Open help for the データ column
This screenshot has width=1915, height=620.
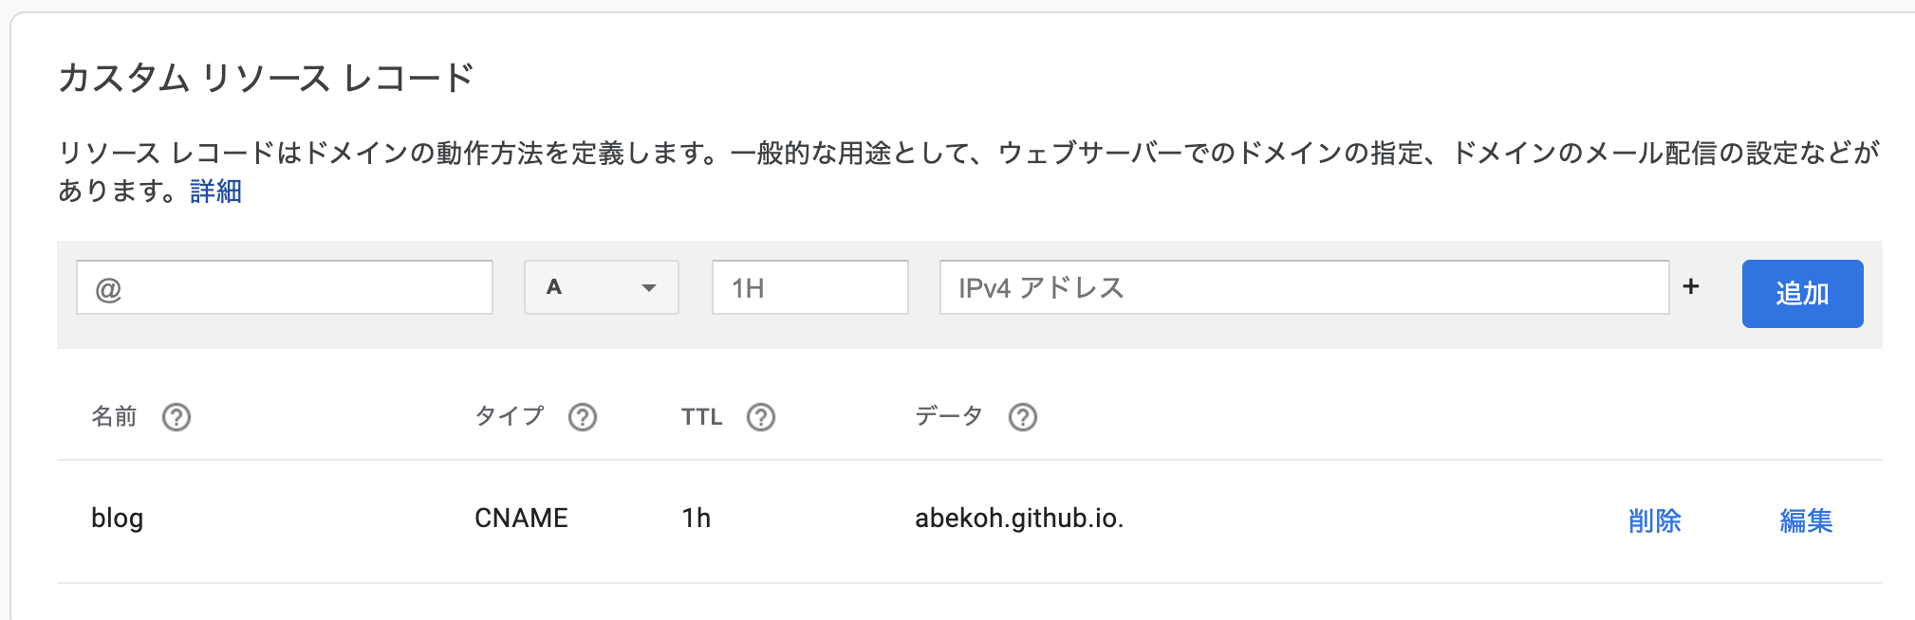coord(1023,416)
